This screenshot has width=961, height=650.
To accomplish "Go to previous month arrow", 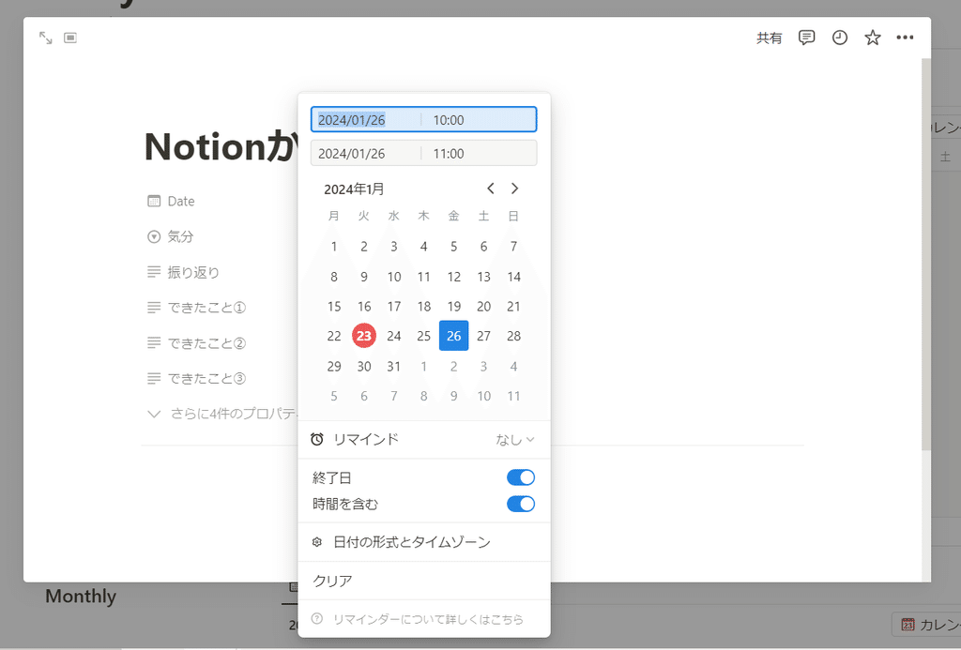I will click(x=490, y=189).
